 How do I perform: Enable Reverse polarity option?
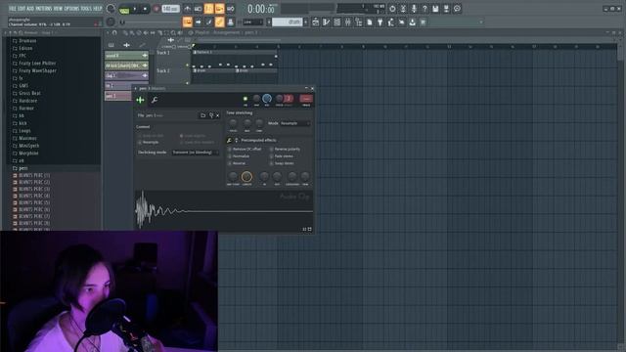pyautogui.click(x=285, y=149)
